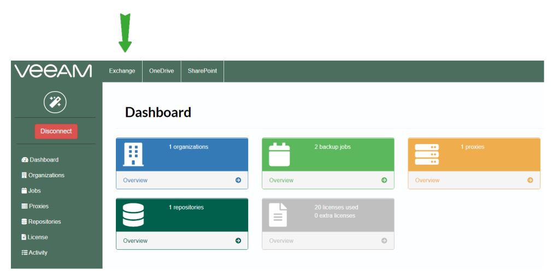Open Overview link under licenses card
This screenshot has width=558, height=276.
click(x=281, y=241)
